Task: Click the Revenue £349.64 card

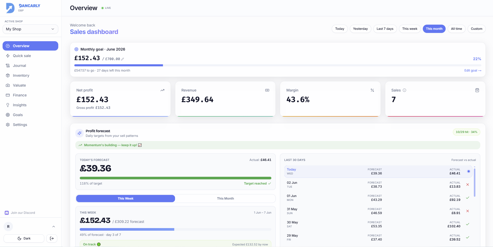Action: coord(225,99)
